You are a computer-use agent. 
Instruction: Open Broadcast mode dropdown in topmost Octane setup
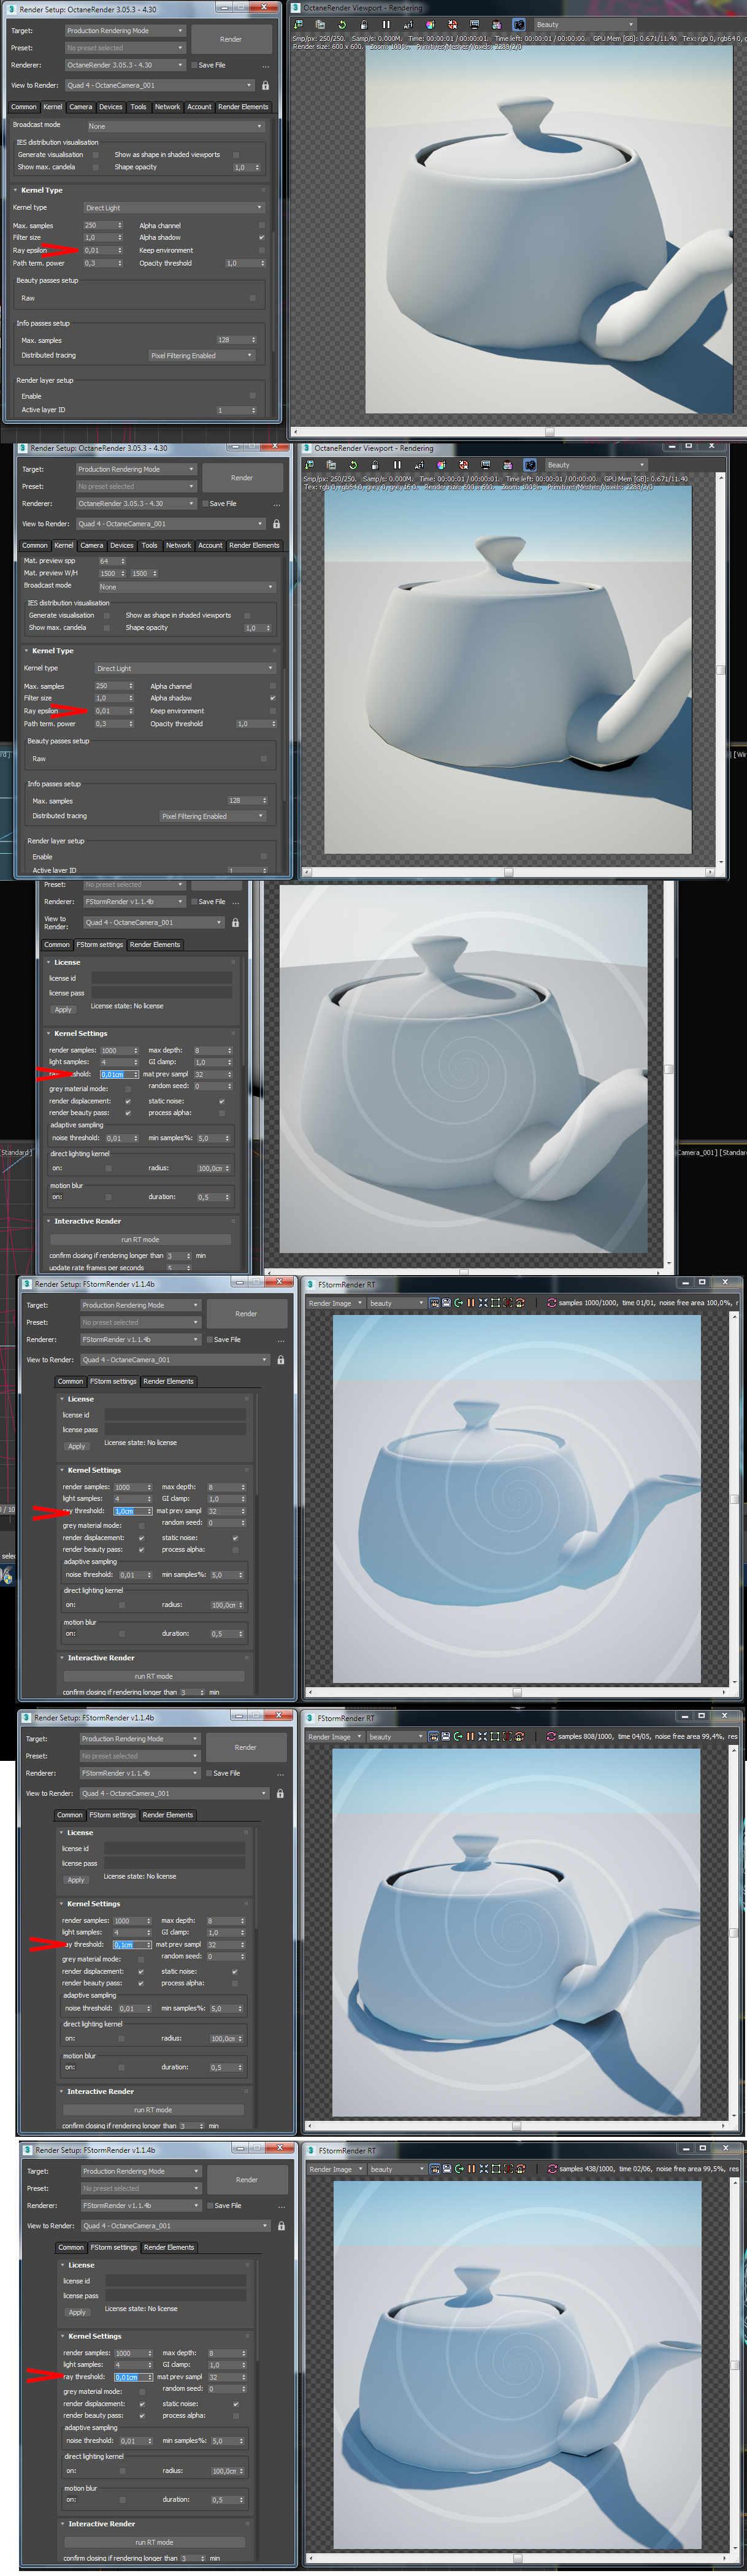coord(175,126)
